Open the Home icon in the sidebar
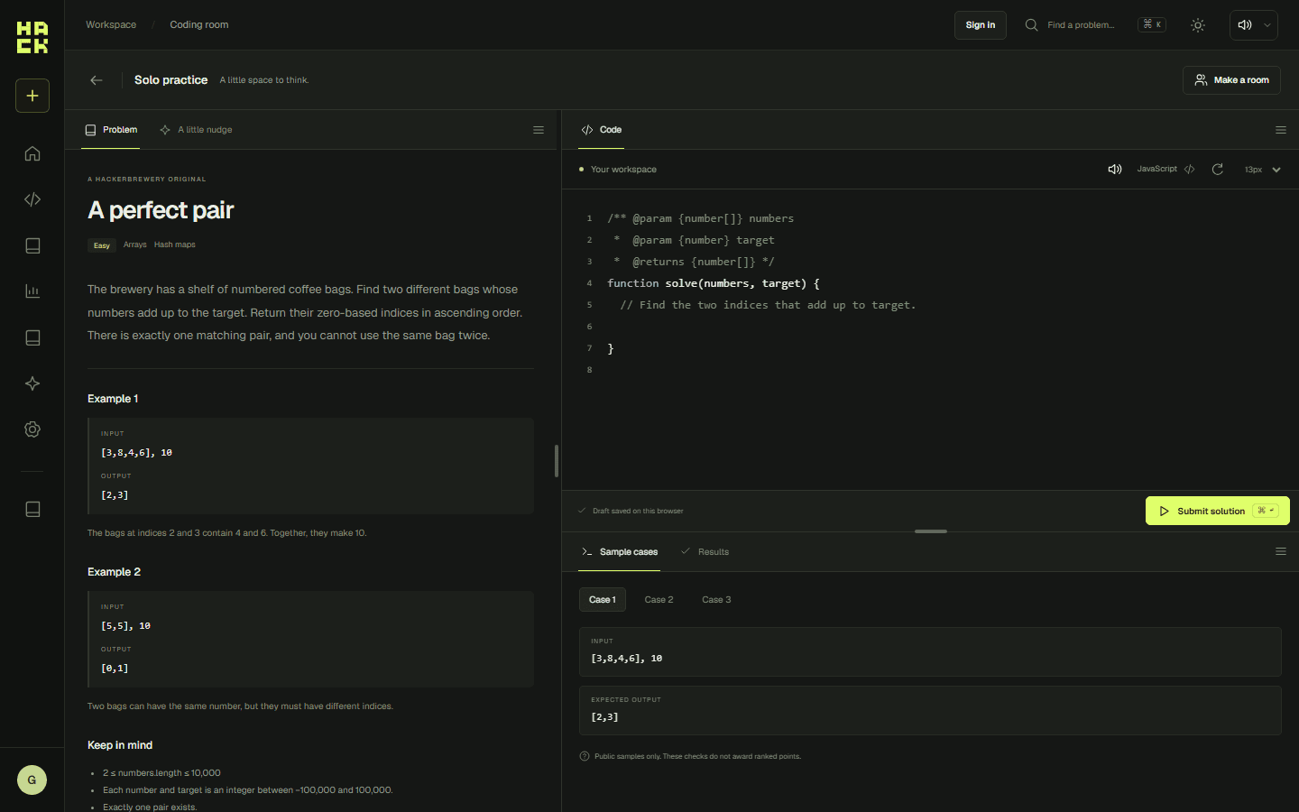This screenshot has height=812, width=1299. click(x=32, y=153)
